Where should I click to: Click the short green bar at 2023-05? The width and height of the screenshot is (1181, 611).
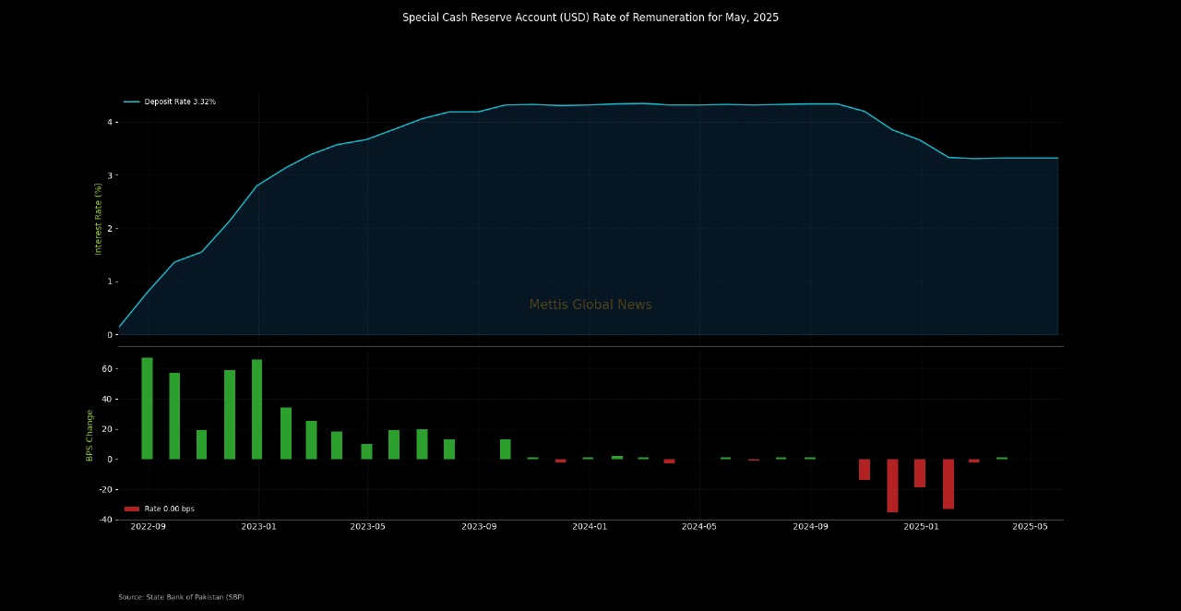[x=366, y=451]
